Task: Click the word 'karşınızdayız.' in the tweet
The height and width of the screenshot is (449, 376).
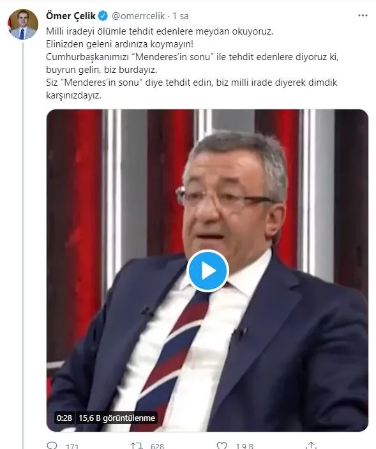Action: point(73,95)
